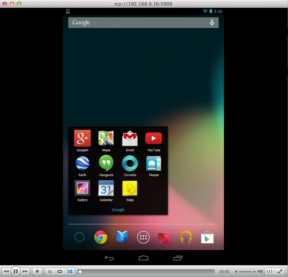
Task: Open the Play Store from the dock
Action: pos(207,237)
